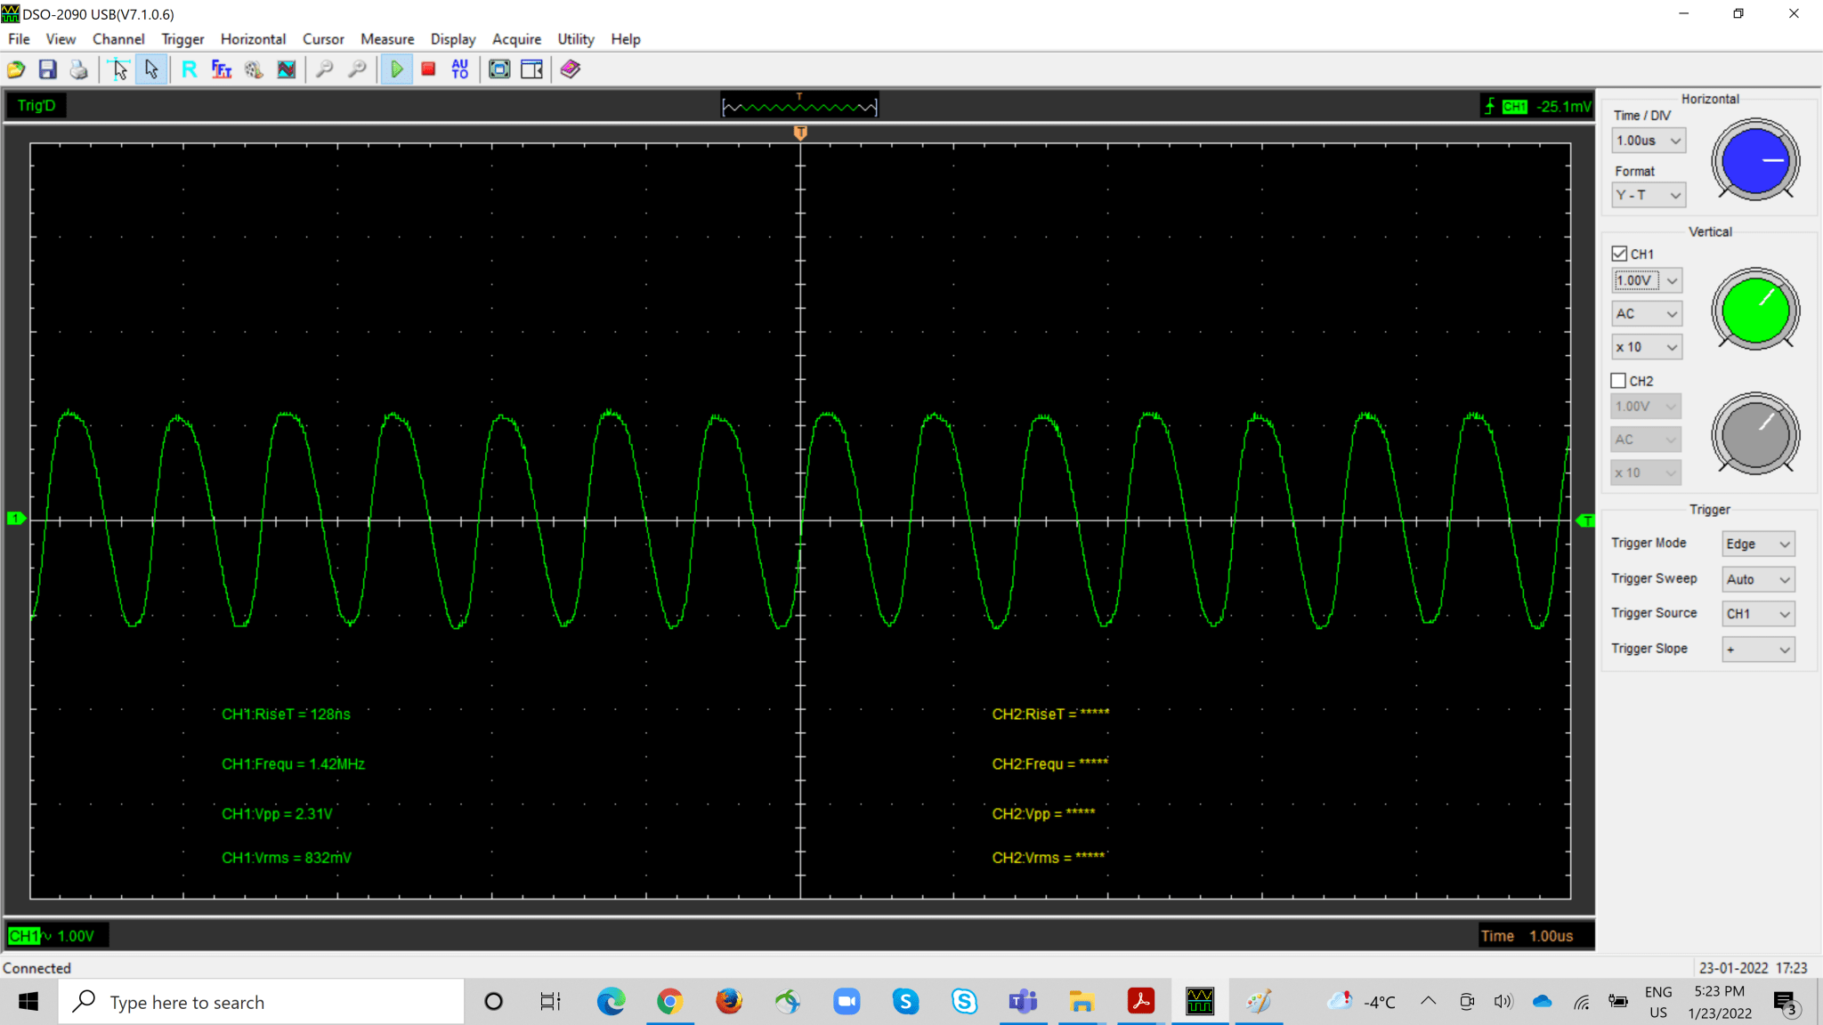Click the Save floppy disk icon
1823x1025 pixels.
click(x=47, y=69)
